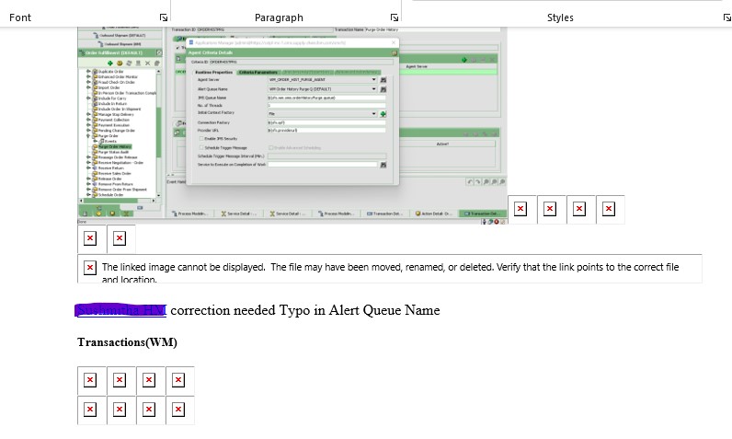Click green plus icon above Agent Server column
732x439 pixels.
click(464, 60)
